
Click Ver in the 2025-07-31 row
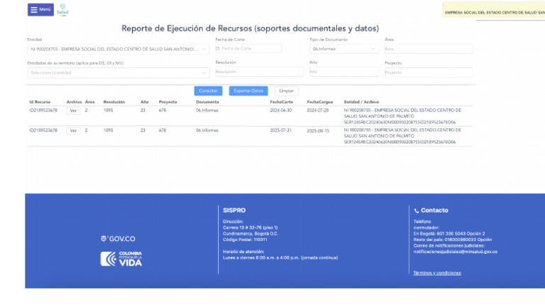[x=73, y=131]
